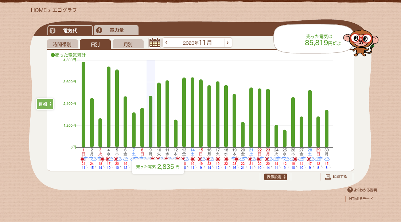The width and height of the screenshot is (401, 222).
Task: Click the 売った電気累計 legend label
Action: [68, 55]
